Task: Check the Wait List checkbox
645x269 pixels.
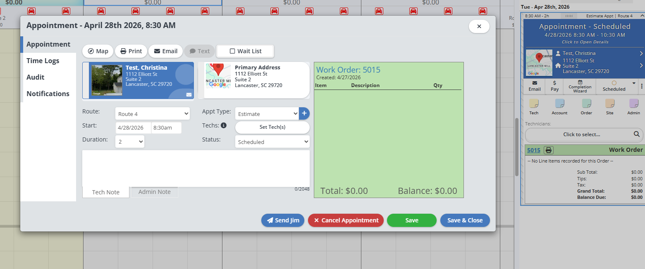Action: click(x=232, y=51)
